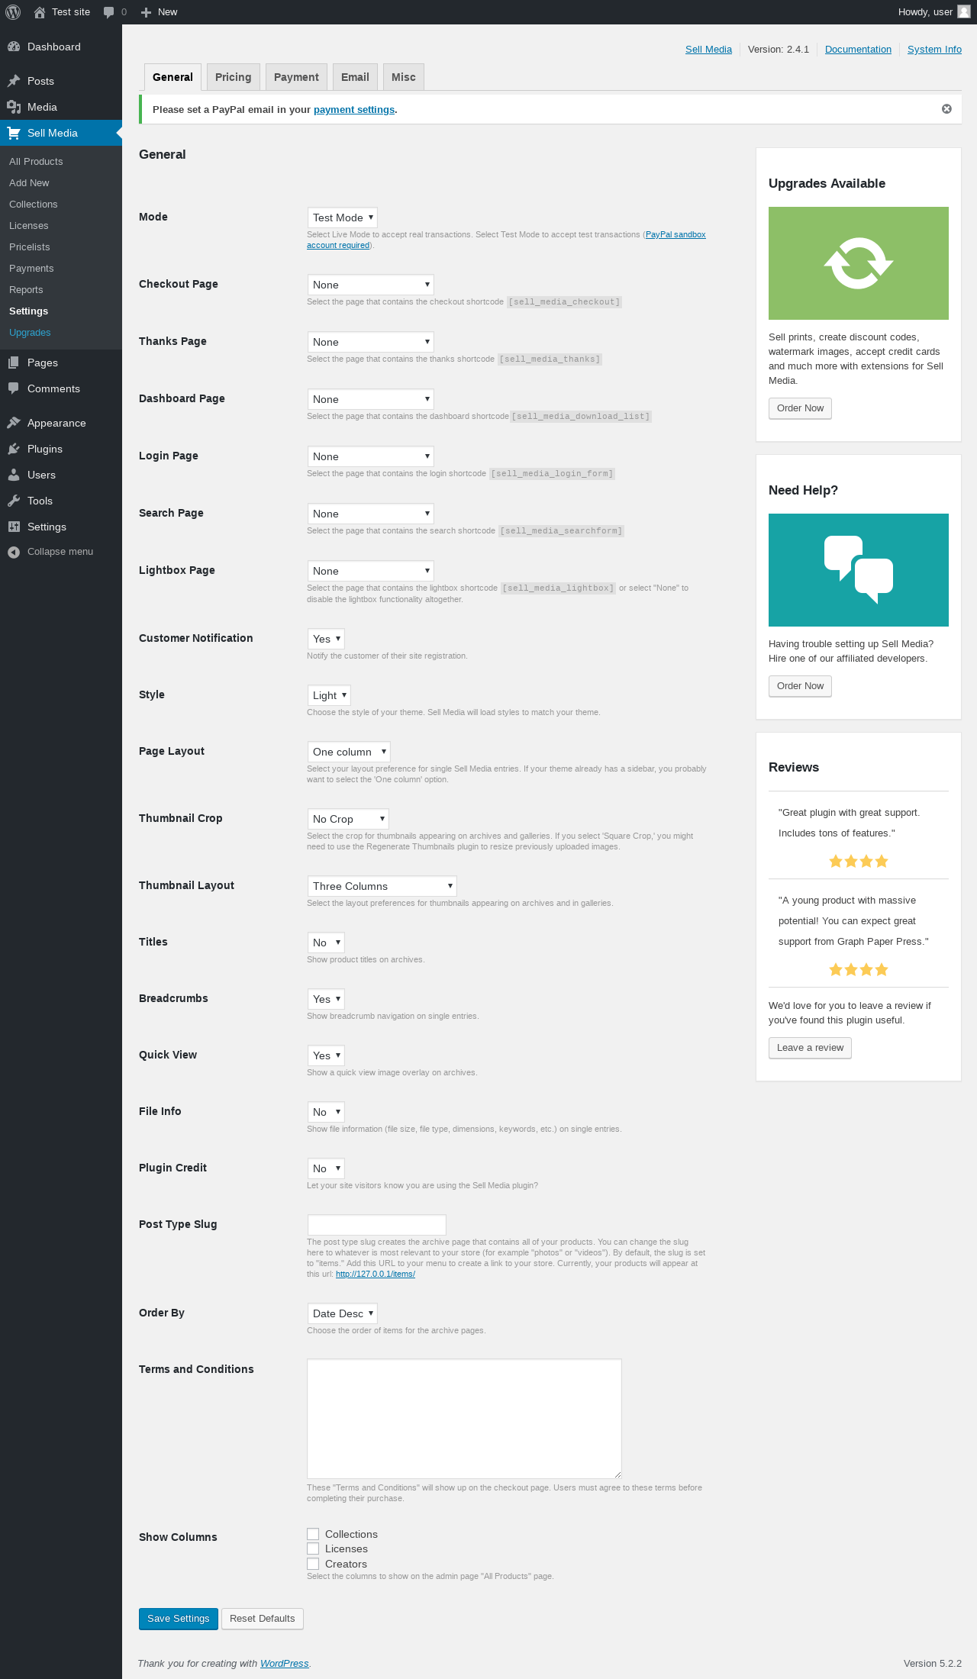Open the Mode dropdown set to Test Mode

point(343,218)
